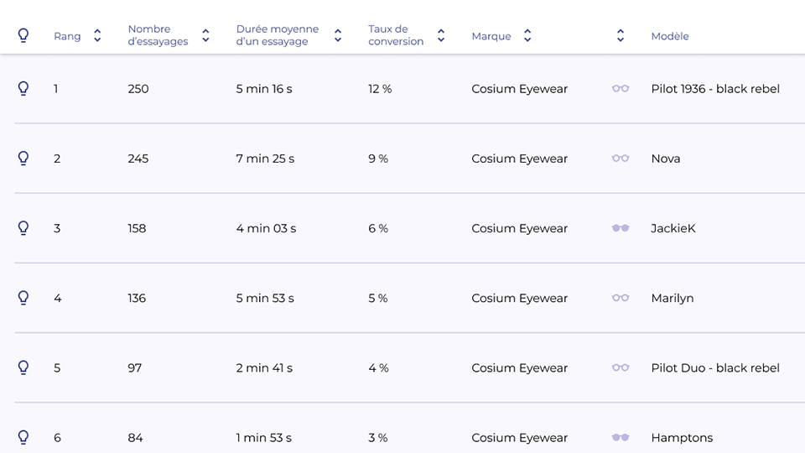Screen dimensions: 805x453
Task: Click conversion rate 3 %
Action: [x=378, y=438]
